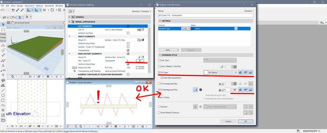Toggle the Guide Lines triangle icon
Screen dimensions: 327x133
pos(29,10)
